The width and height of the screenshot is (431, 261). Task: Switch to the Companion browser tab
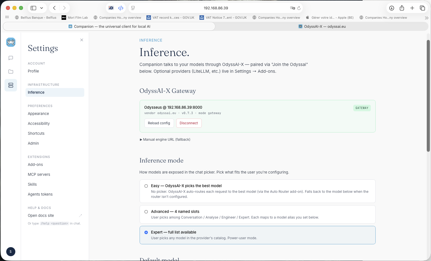[x=109, y=26]
